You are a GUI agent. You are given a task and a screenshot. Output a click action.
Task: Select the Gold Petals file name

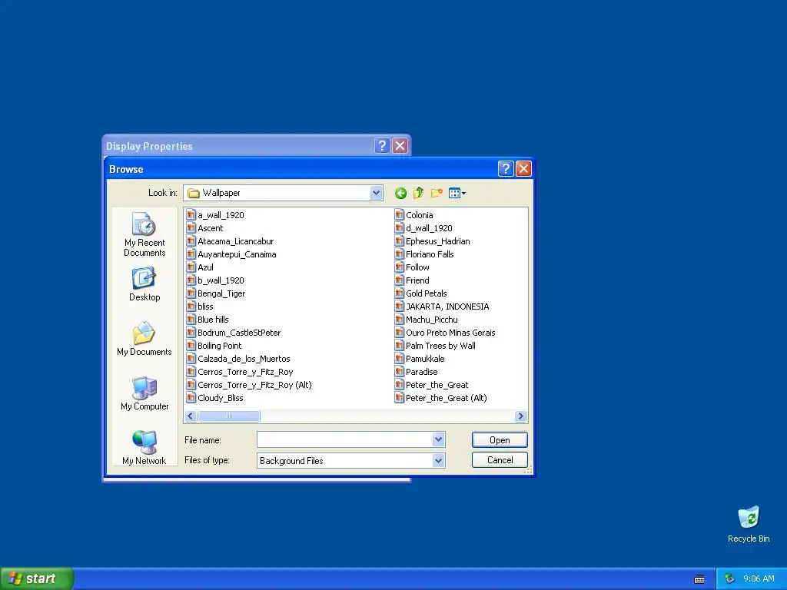426,293
